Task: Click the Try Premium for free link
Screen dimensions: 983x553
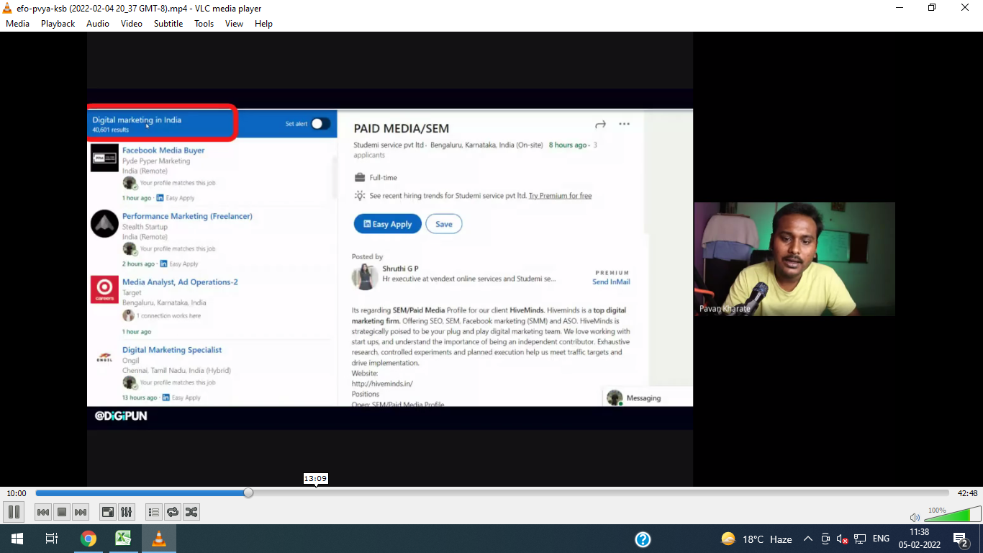Action: [x=560, y=196]
